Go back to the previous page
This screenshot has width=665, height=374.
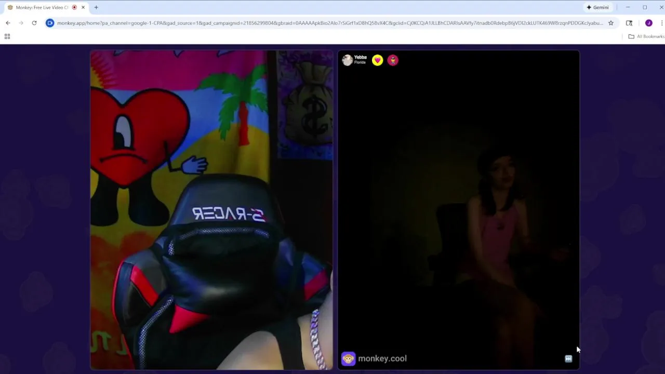tap(8, 23)
